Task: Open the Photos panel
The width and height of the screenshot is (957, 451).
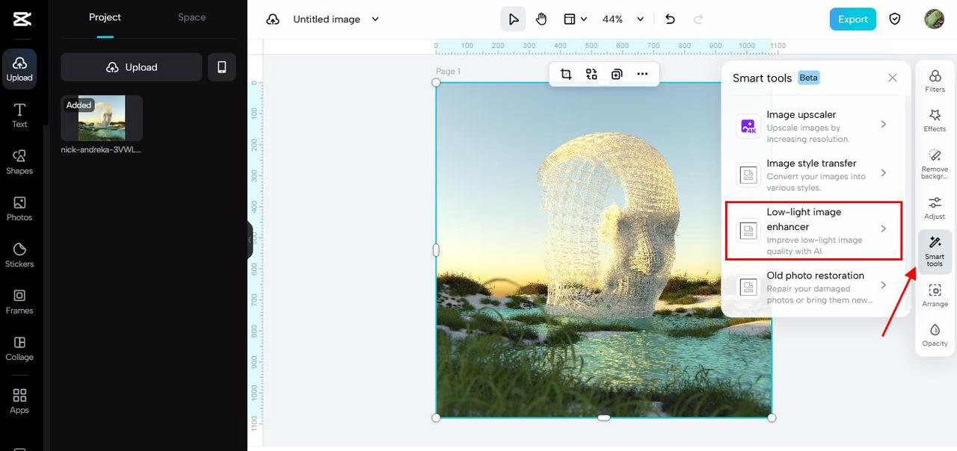Action: [x=19, y=209]
